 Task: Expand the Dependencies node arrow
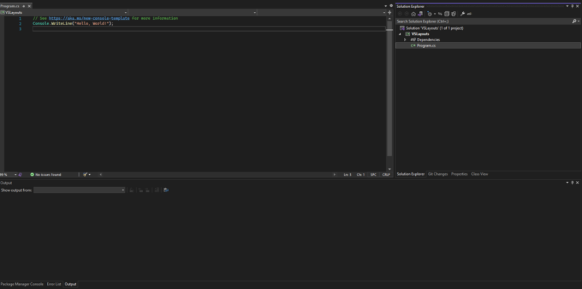point(405,40)
